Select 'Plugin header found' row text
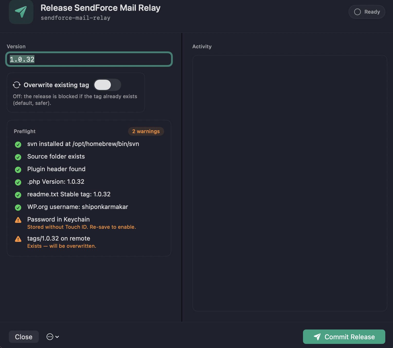393x348 pixels. click(56, 169)
